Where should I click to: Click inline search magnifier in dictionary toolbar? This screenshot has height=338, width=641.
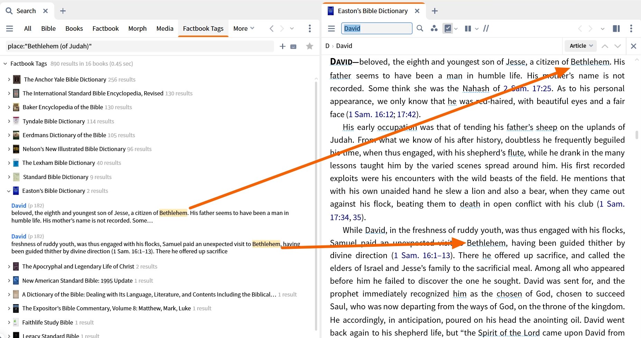click(x=420, y=28)
